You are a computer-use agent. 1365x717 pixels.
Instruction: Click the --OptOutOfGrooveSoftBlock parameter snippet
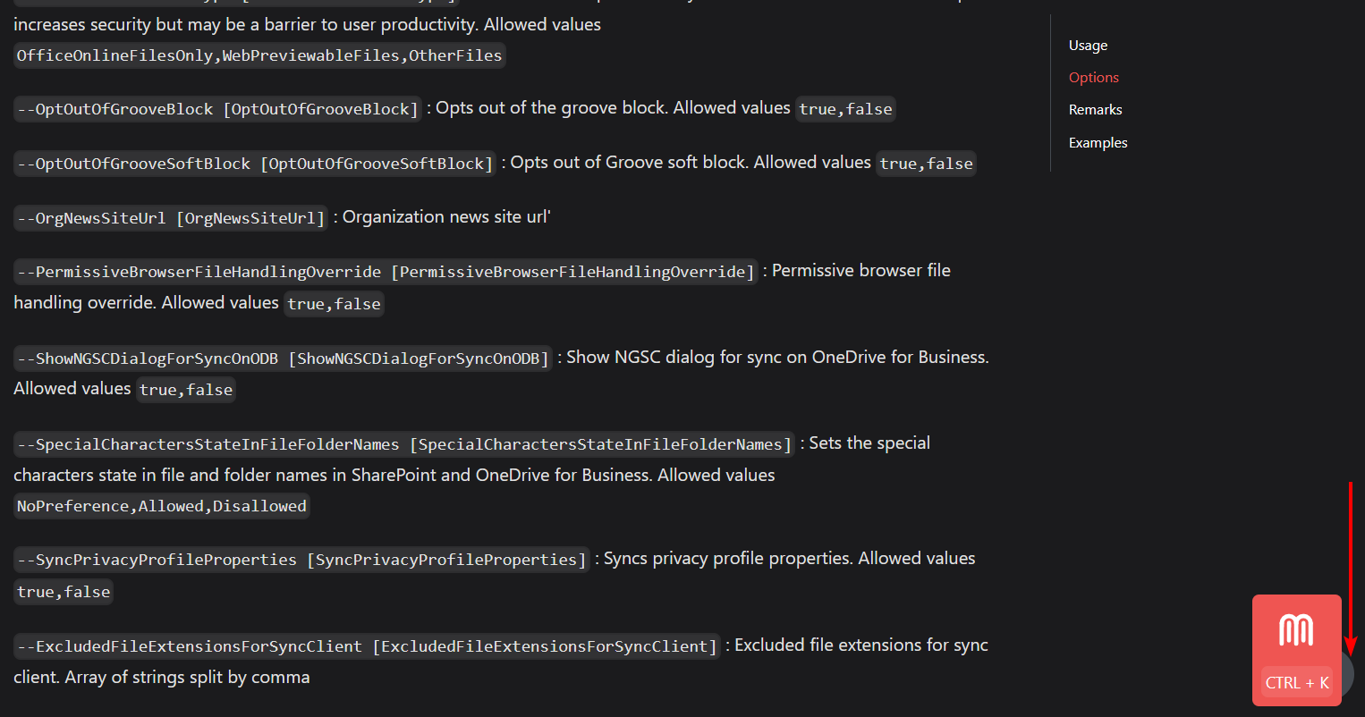pyautogui.click(x=254, y=163)
